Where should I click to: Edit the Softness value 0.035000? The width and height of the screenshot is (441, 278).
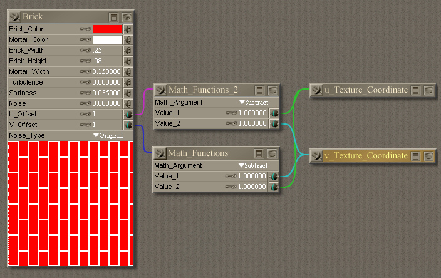click(106, 93)
